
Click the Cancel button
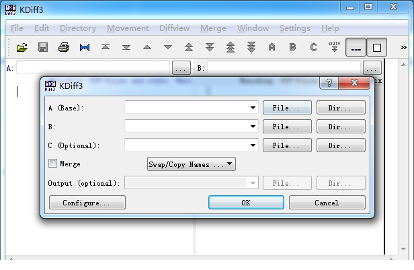click(x=327, y=203)
